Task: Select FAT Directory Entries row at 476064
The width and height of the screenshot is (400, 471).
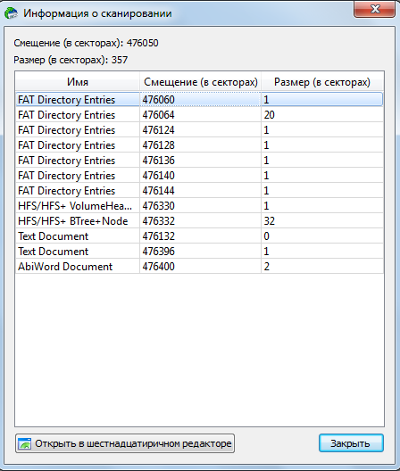Action: point(199,115)
